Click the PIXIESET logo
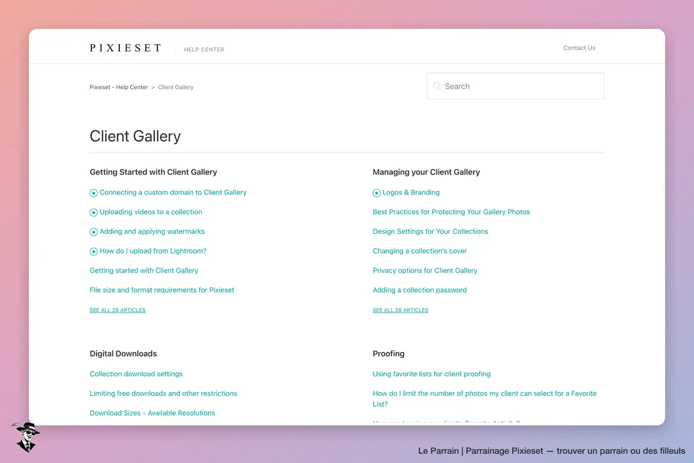The width and height of the screenshot is (694, 463). 125,48
